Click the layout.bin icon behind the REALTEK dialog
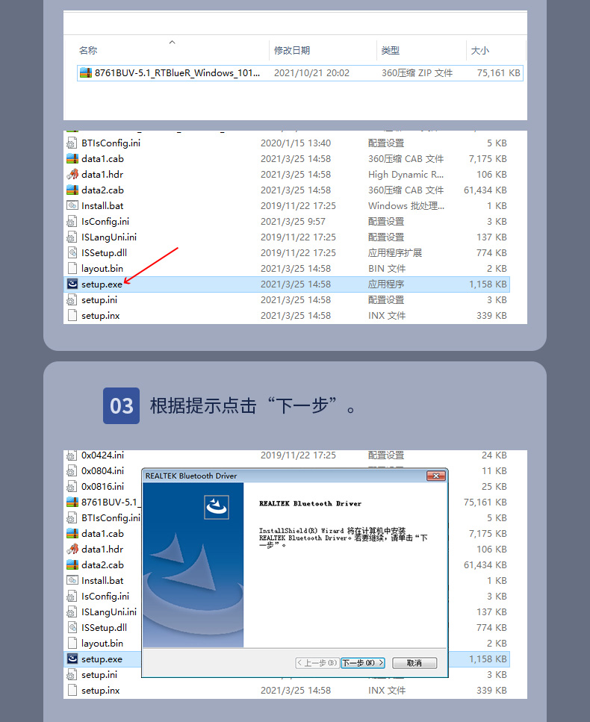The width and height of the screenshot is (590, 722). 72,644
